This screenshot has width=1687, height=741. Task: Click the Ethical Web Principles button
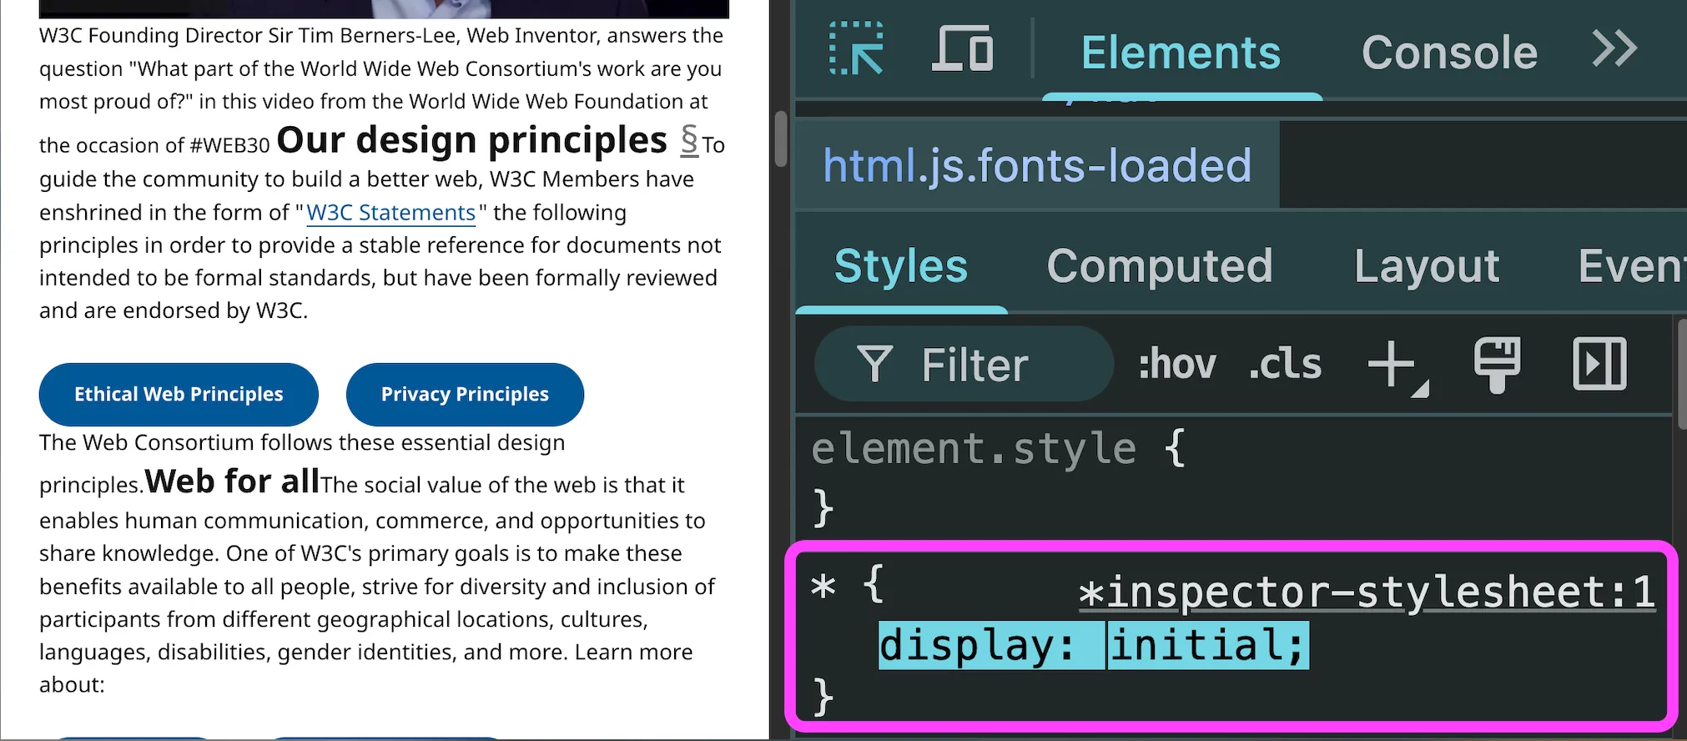179,394
